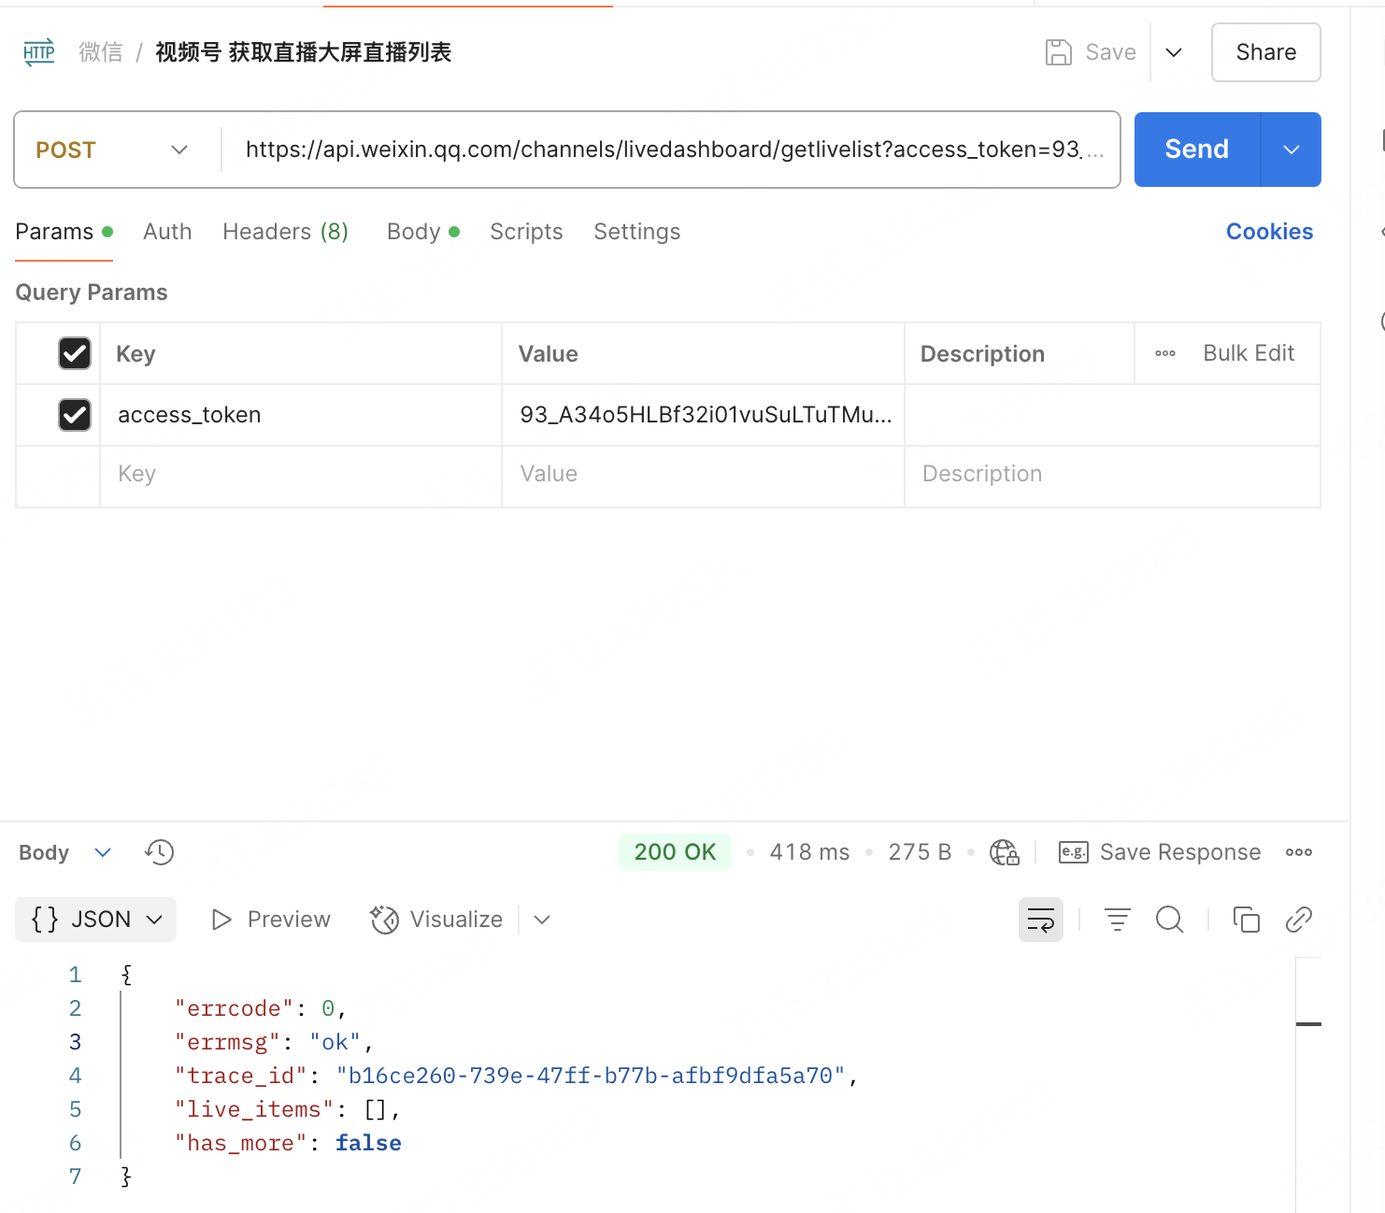Click the JSON braces format icon
1385x1213 pixels.
(45, 920)
